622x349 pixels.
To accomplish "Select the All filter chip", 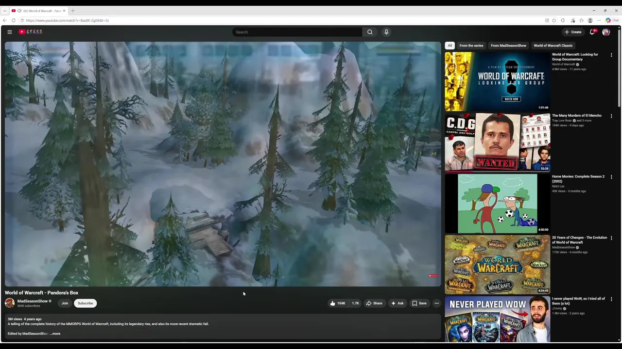I will pos(450,46).
